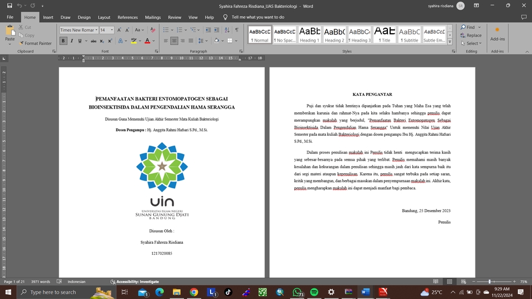Open Ribbon Display Options icon

point(477,6)
